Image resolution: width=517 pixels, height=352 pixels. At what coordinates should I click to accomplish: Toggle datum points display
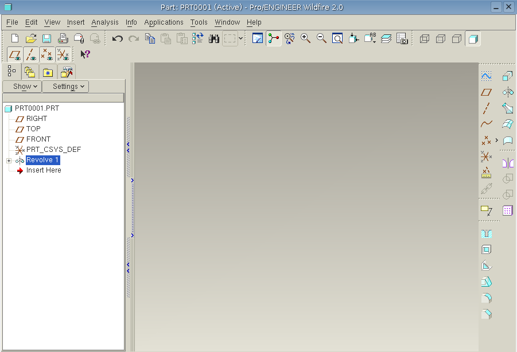47,54
